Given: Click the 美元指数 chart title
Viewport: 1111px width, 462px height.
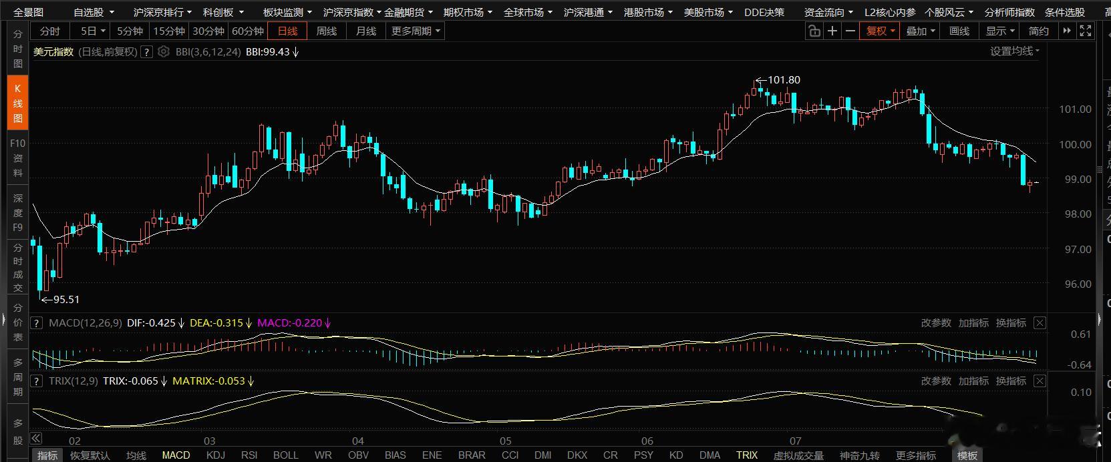Looking at the screenshot, I should click(53, 51).
